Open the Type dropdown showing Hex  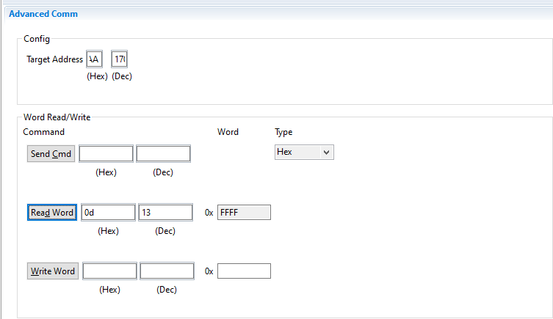pos(304,152)
